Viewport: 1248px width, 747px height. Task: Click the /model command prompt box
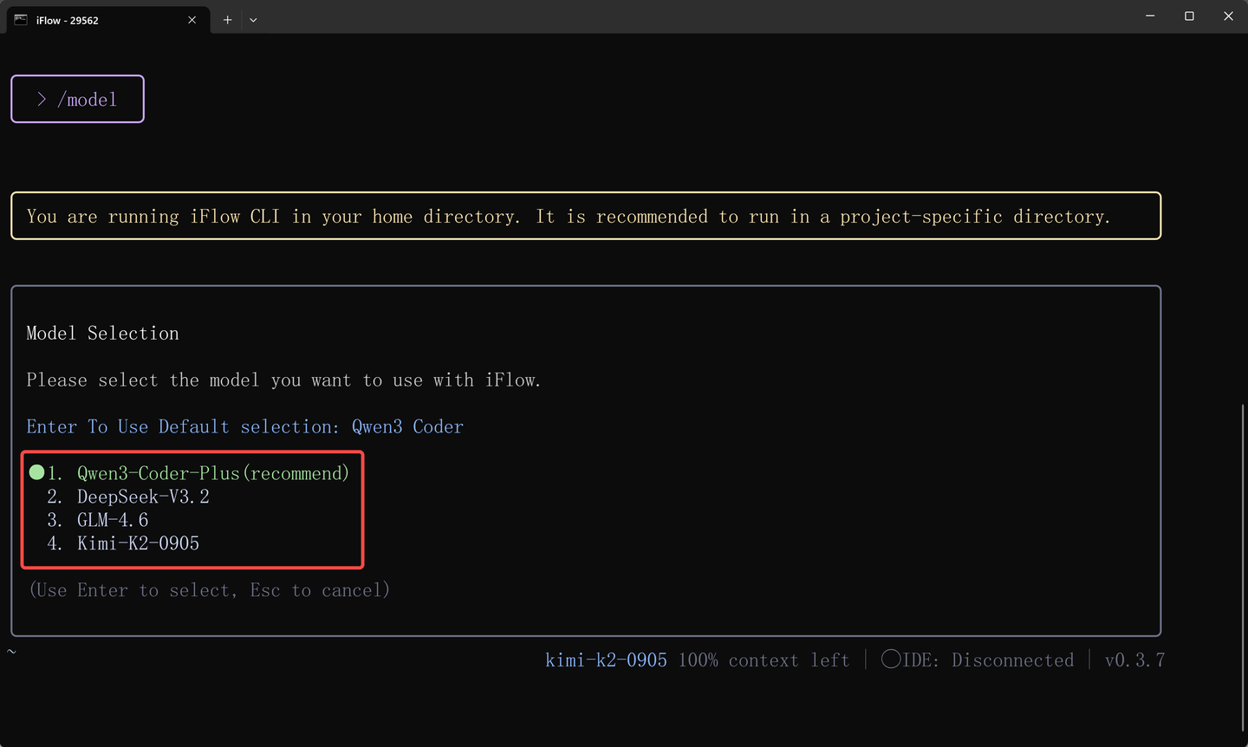[x=77, y=99]
